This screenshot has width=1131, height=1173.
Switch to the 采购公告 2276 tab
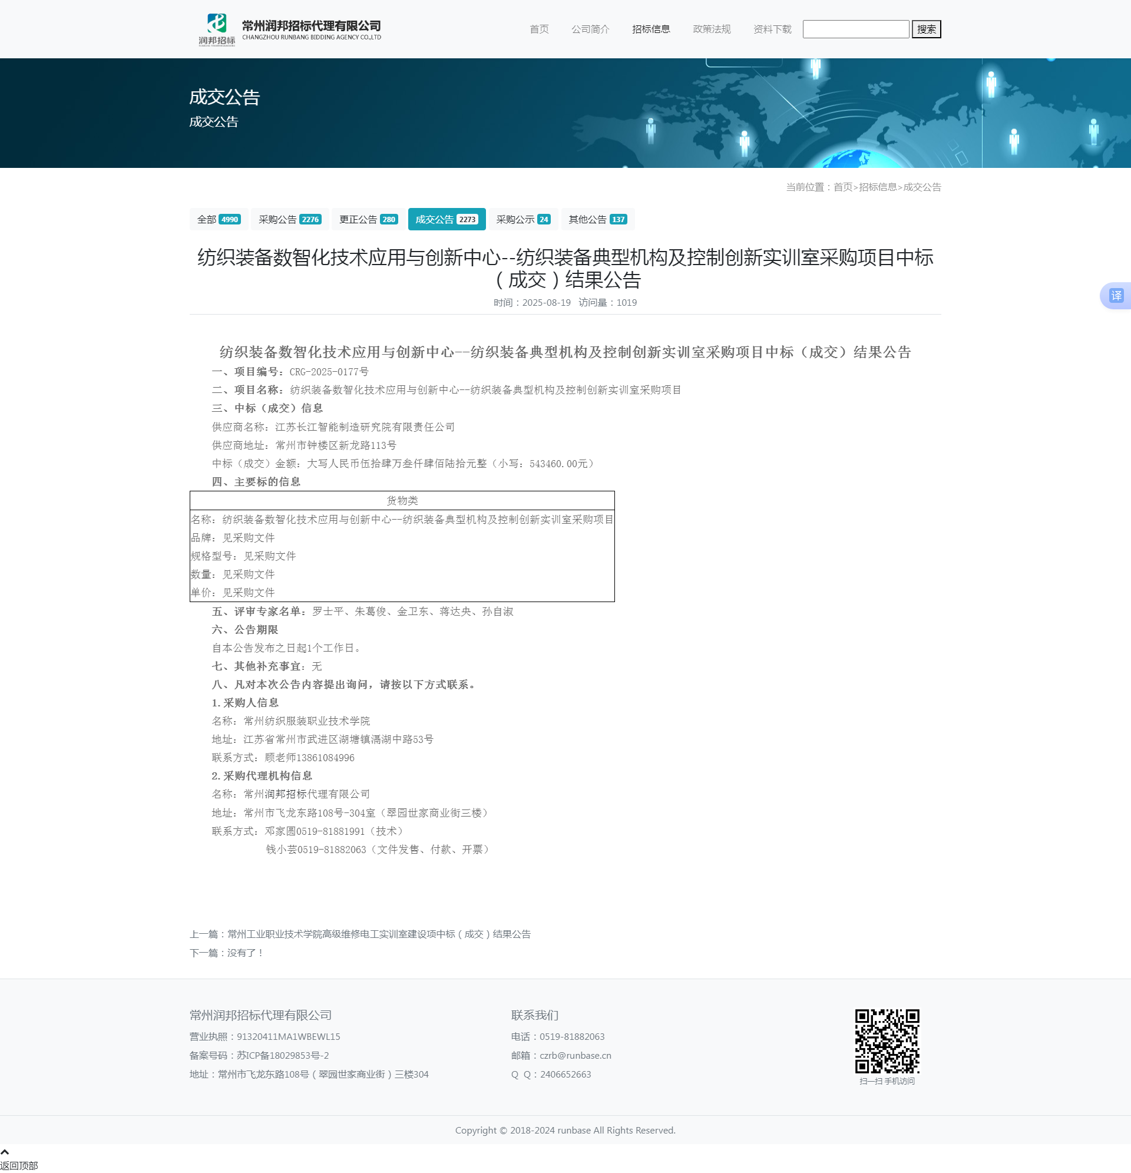[x=290, y=220]
